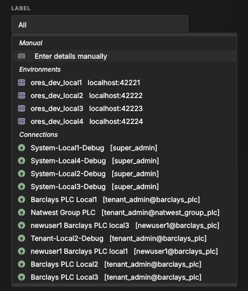Click [super_admin] next to System-Local4-Debug
Screen dimensions: 248x291
tap(135, 161)
